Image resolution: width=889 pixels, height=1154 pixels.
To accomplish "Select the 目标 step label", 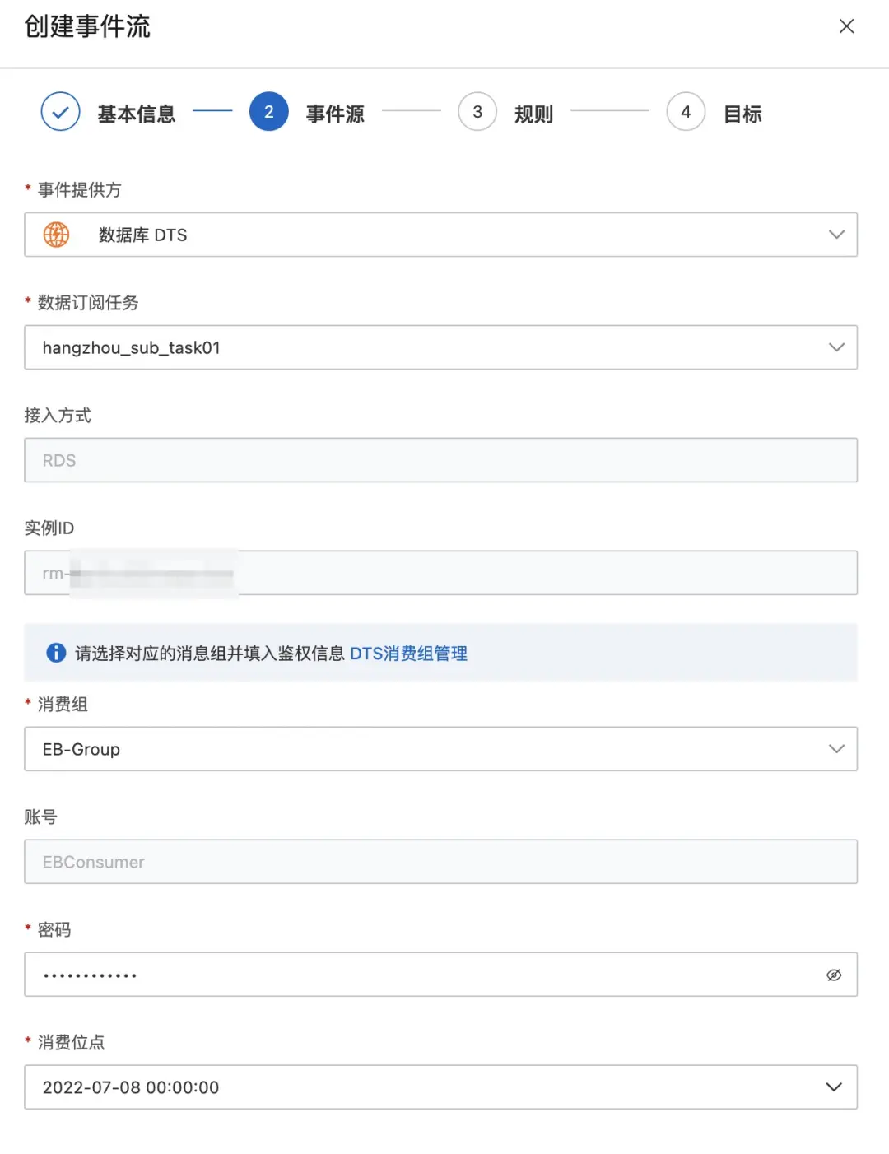I will [x=742, y=114].
